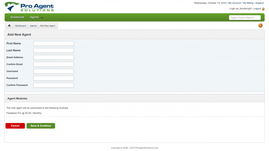The image size is (269, 151).
Task: Open the orange help question icon
Action: tap(260, 26)
